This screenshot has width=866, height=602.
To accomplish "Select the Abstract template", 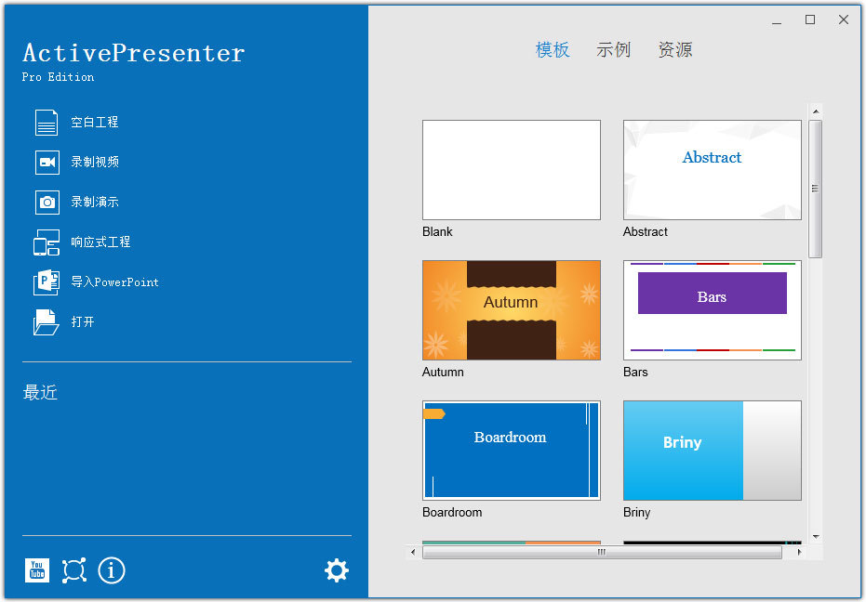I will 712,170.
